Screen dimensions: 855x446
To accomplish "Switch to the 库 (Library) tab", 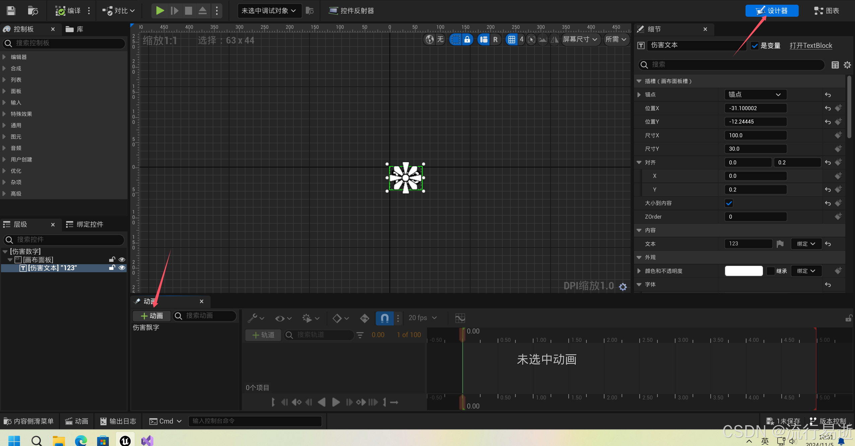I will coord(75,29).
